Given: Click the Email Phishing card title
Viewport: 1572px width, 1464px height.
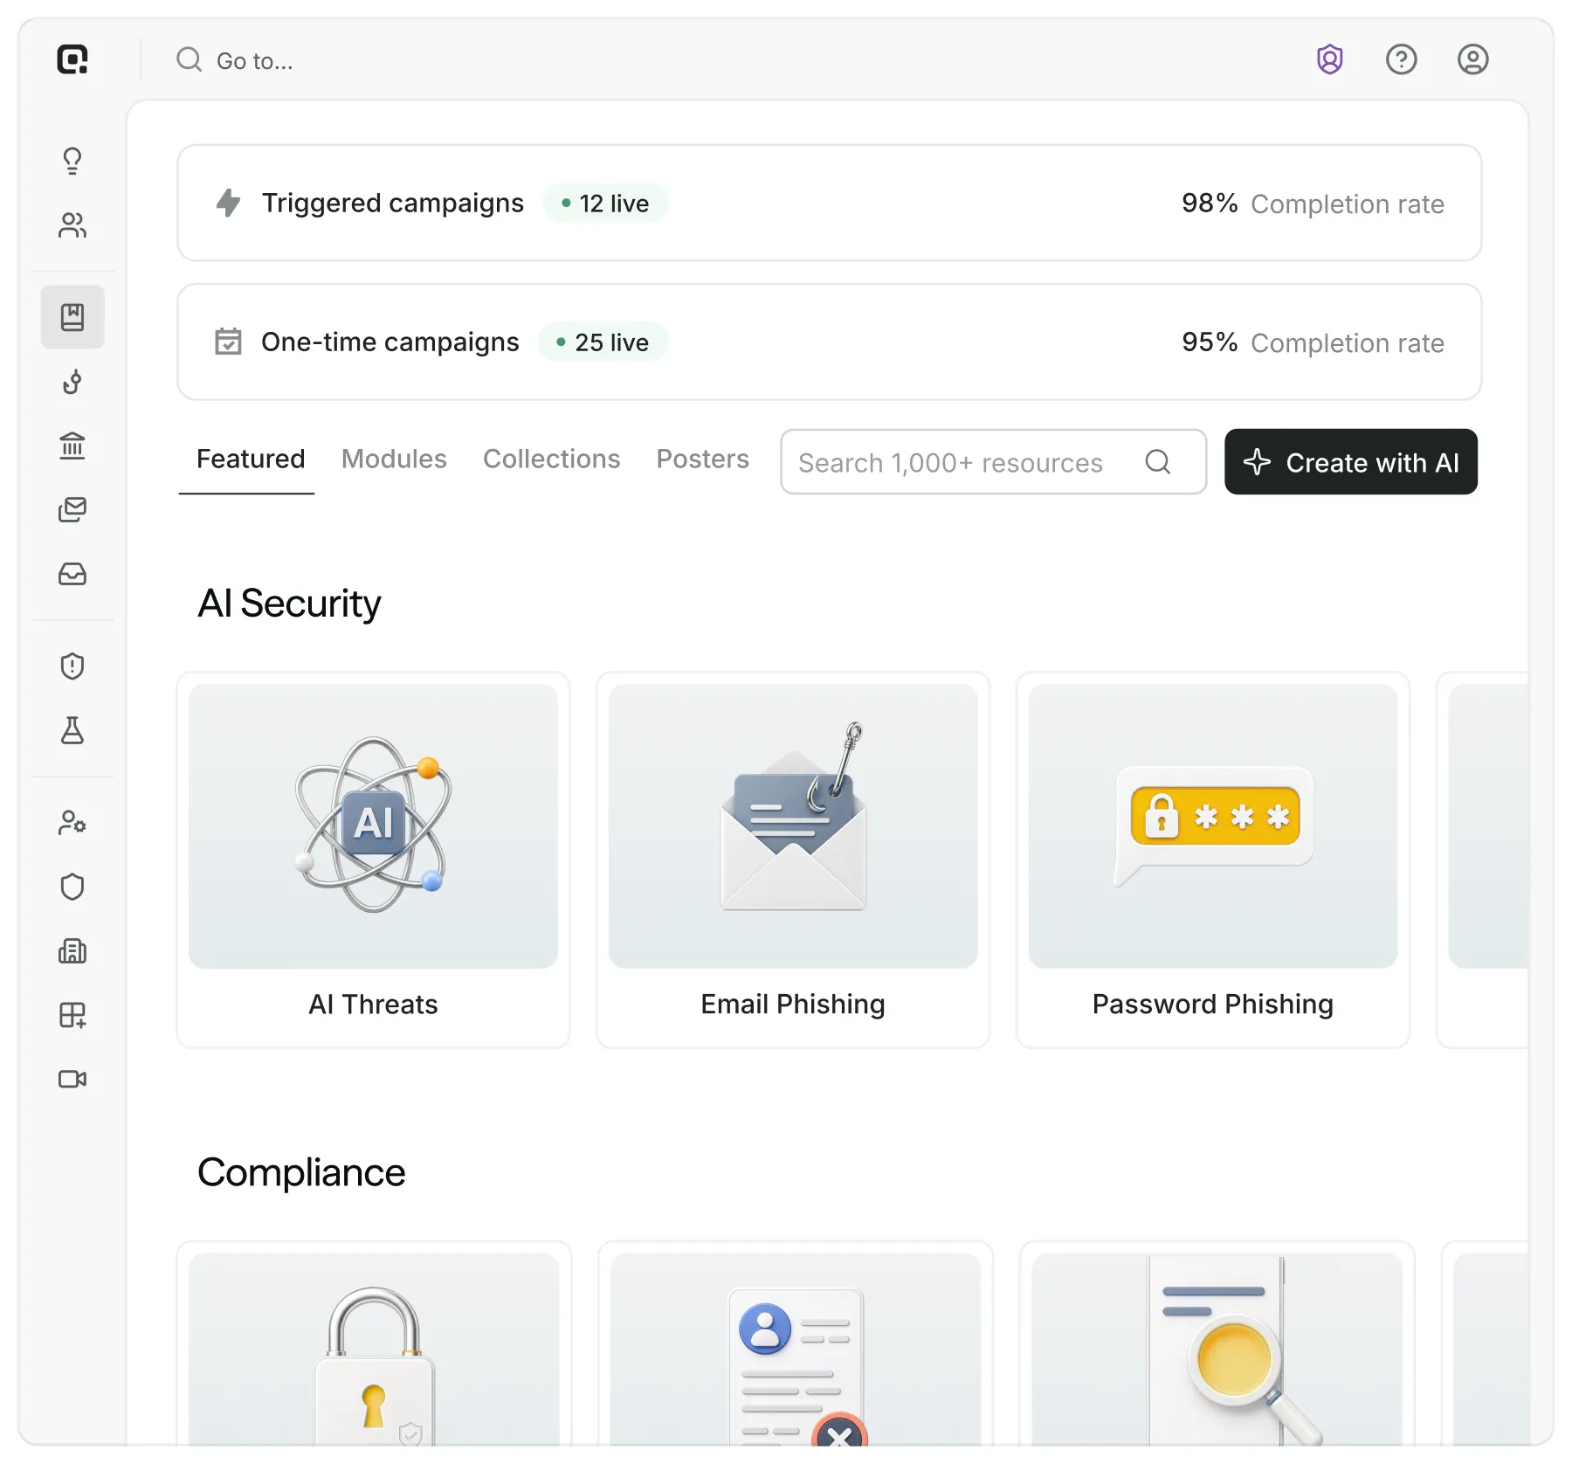Looking at the screenshot, I should [x=793, y=1005].
